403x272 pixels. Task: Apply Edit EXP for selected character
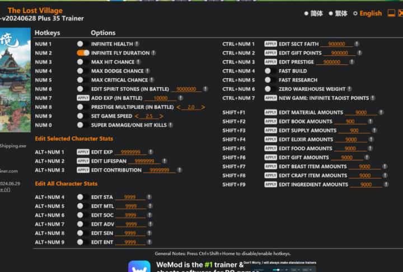click(83, 152)
